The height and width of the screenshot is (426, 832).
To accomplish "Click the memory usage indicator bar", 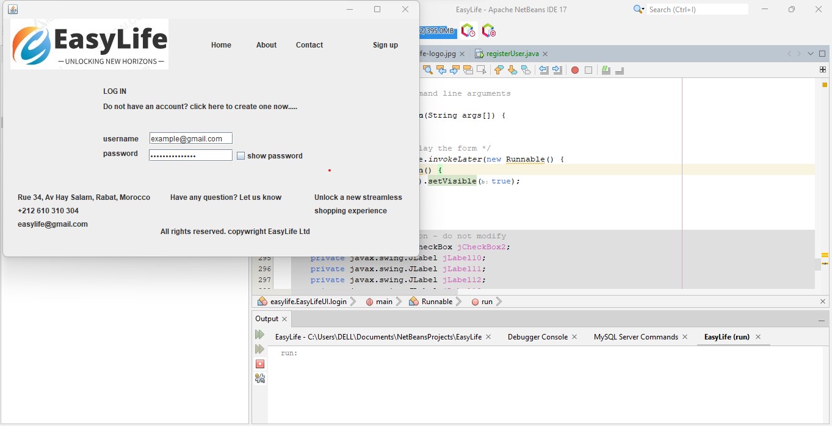I will pos(437,31).
